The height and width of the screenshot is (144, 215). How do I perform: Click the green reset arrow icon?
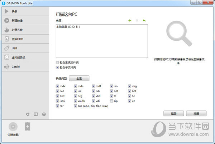[144, 20]
